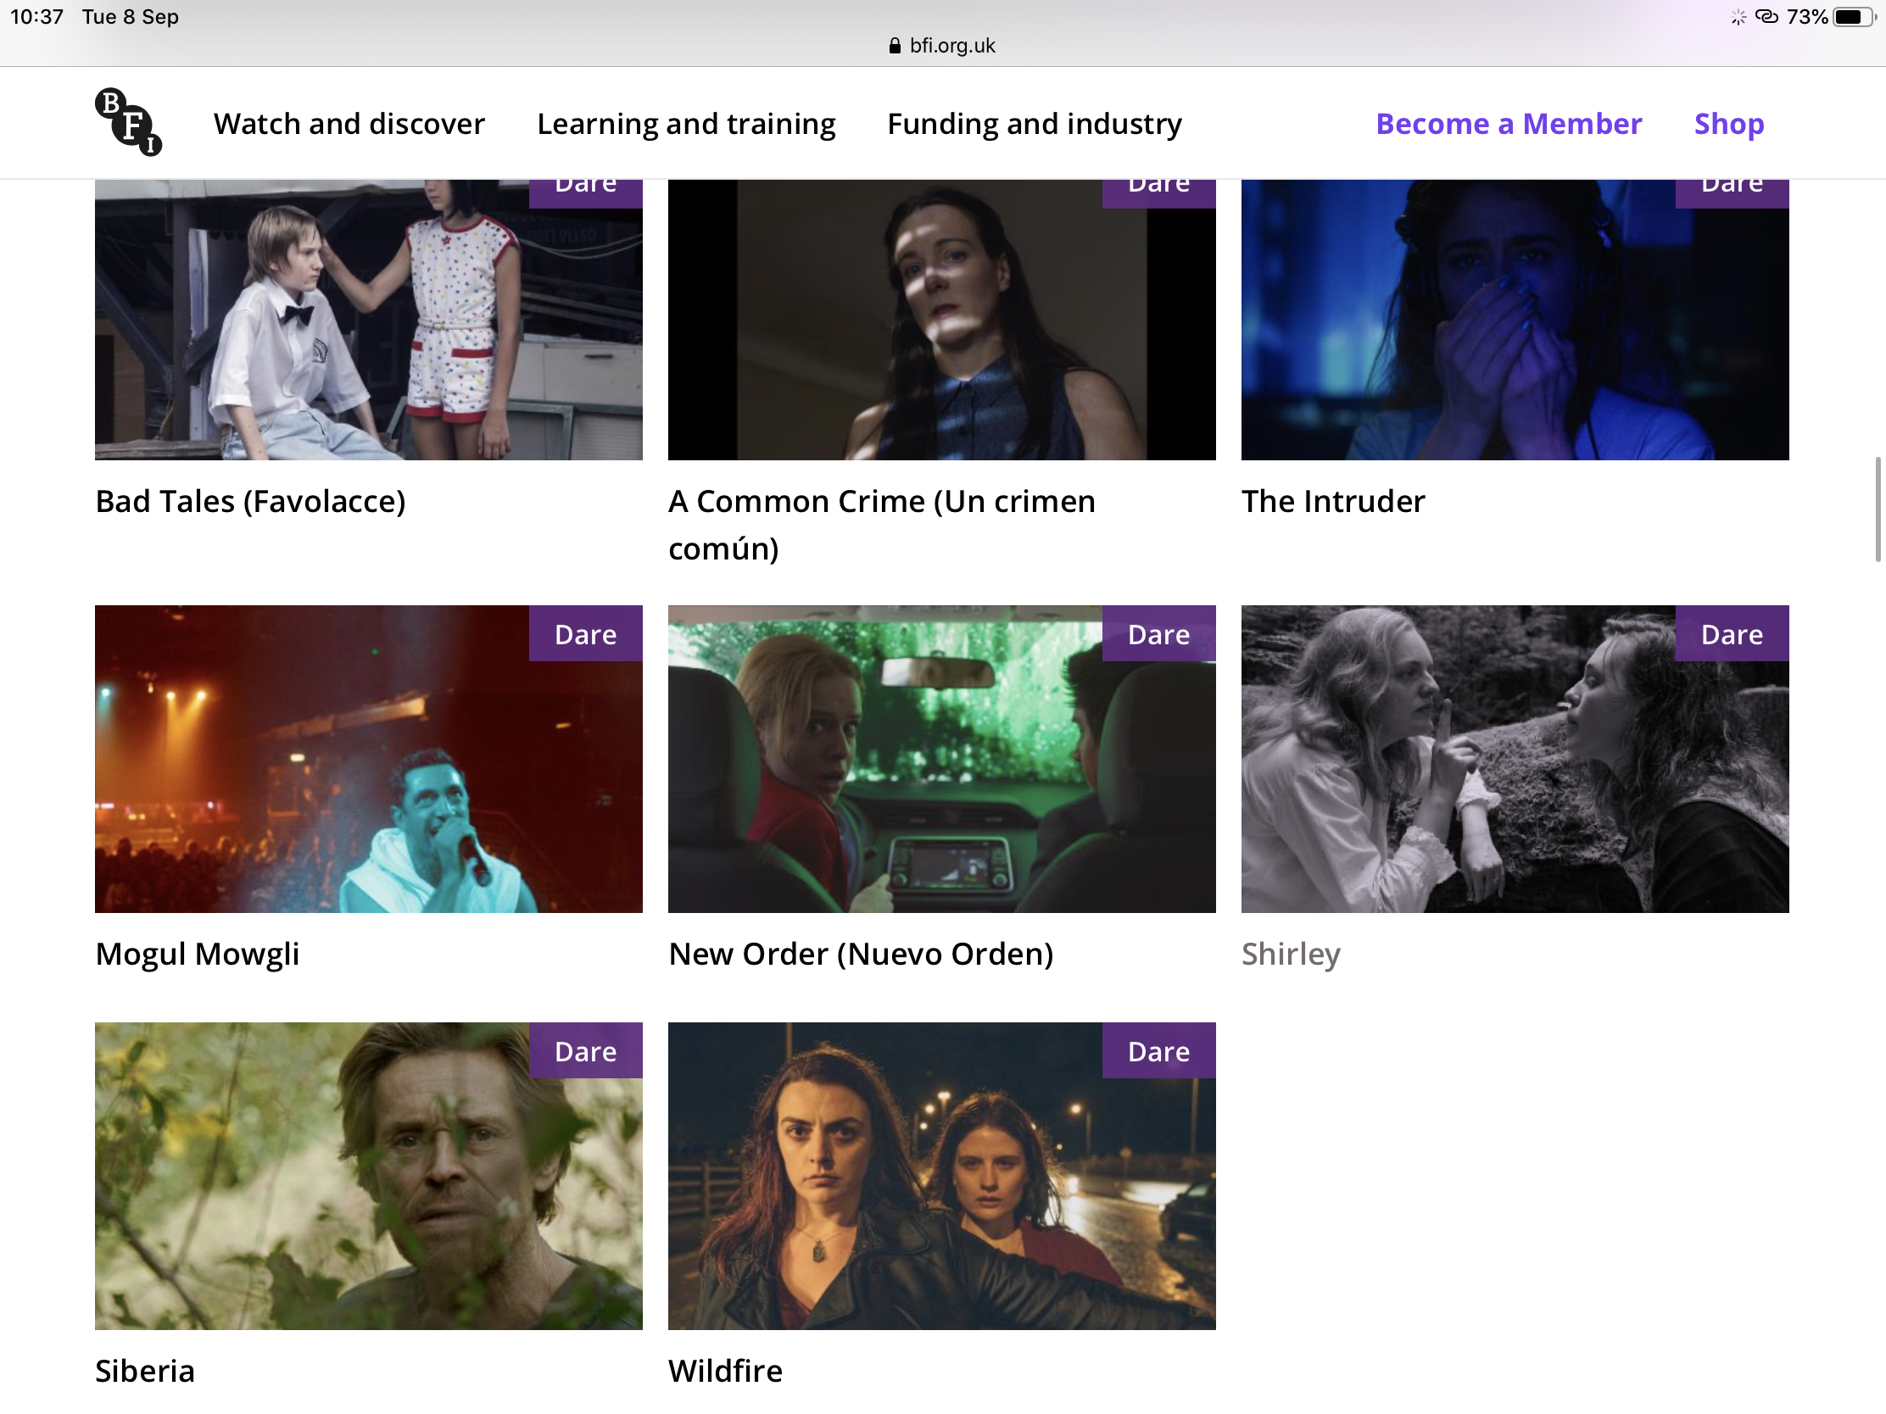This screenshot has height=1414, width=1886.
Task: Open the Funding and industry menu
Action: 1035,124
